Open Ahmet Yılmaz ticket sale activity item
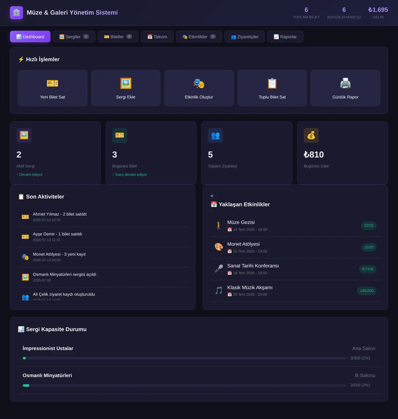The image size is (398, 419). 102,217
